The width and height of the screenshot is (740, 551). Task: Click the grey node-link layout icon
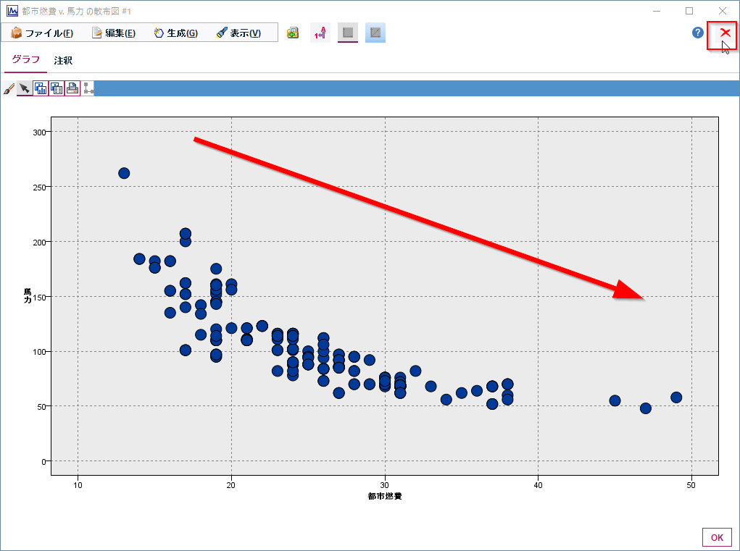88,88
